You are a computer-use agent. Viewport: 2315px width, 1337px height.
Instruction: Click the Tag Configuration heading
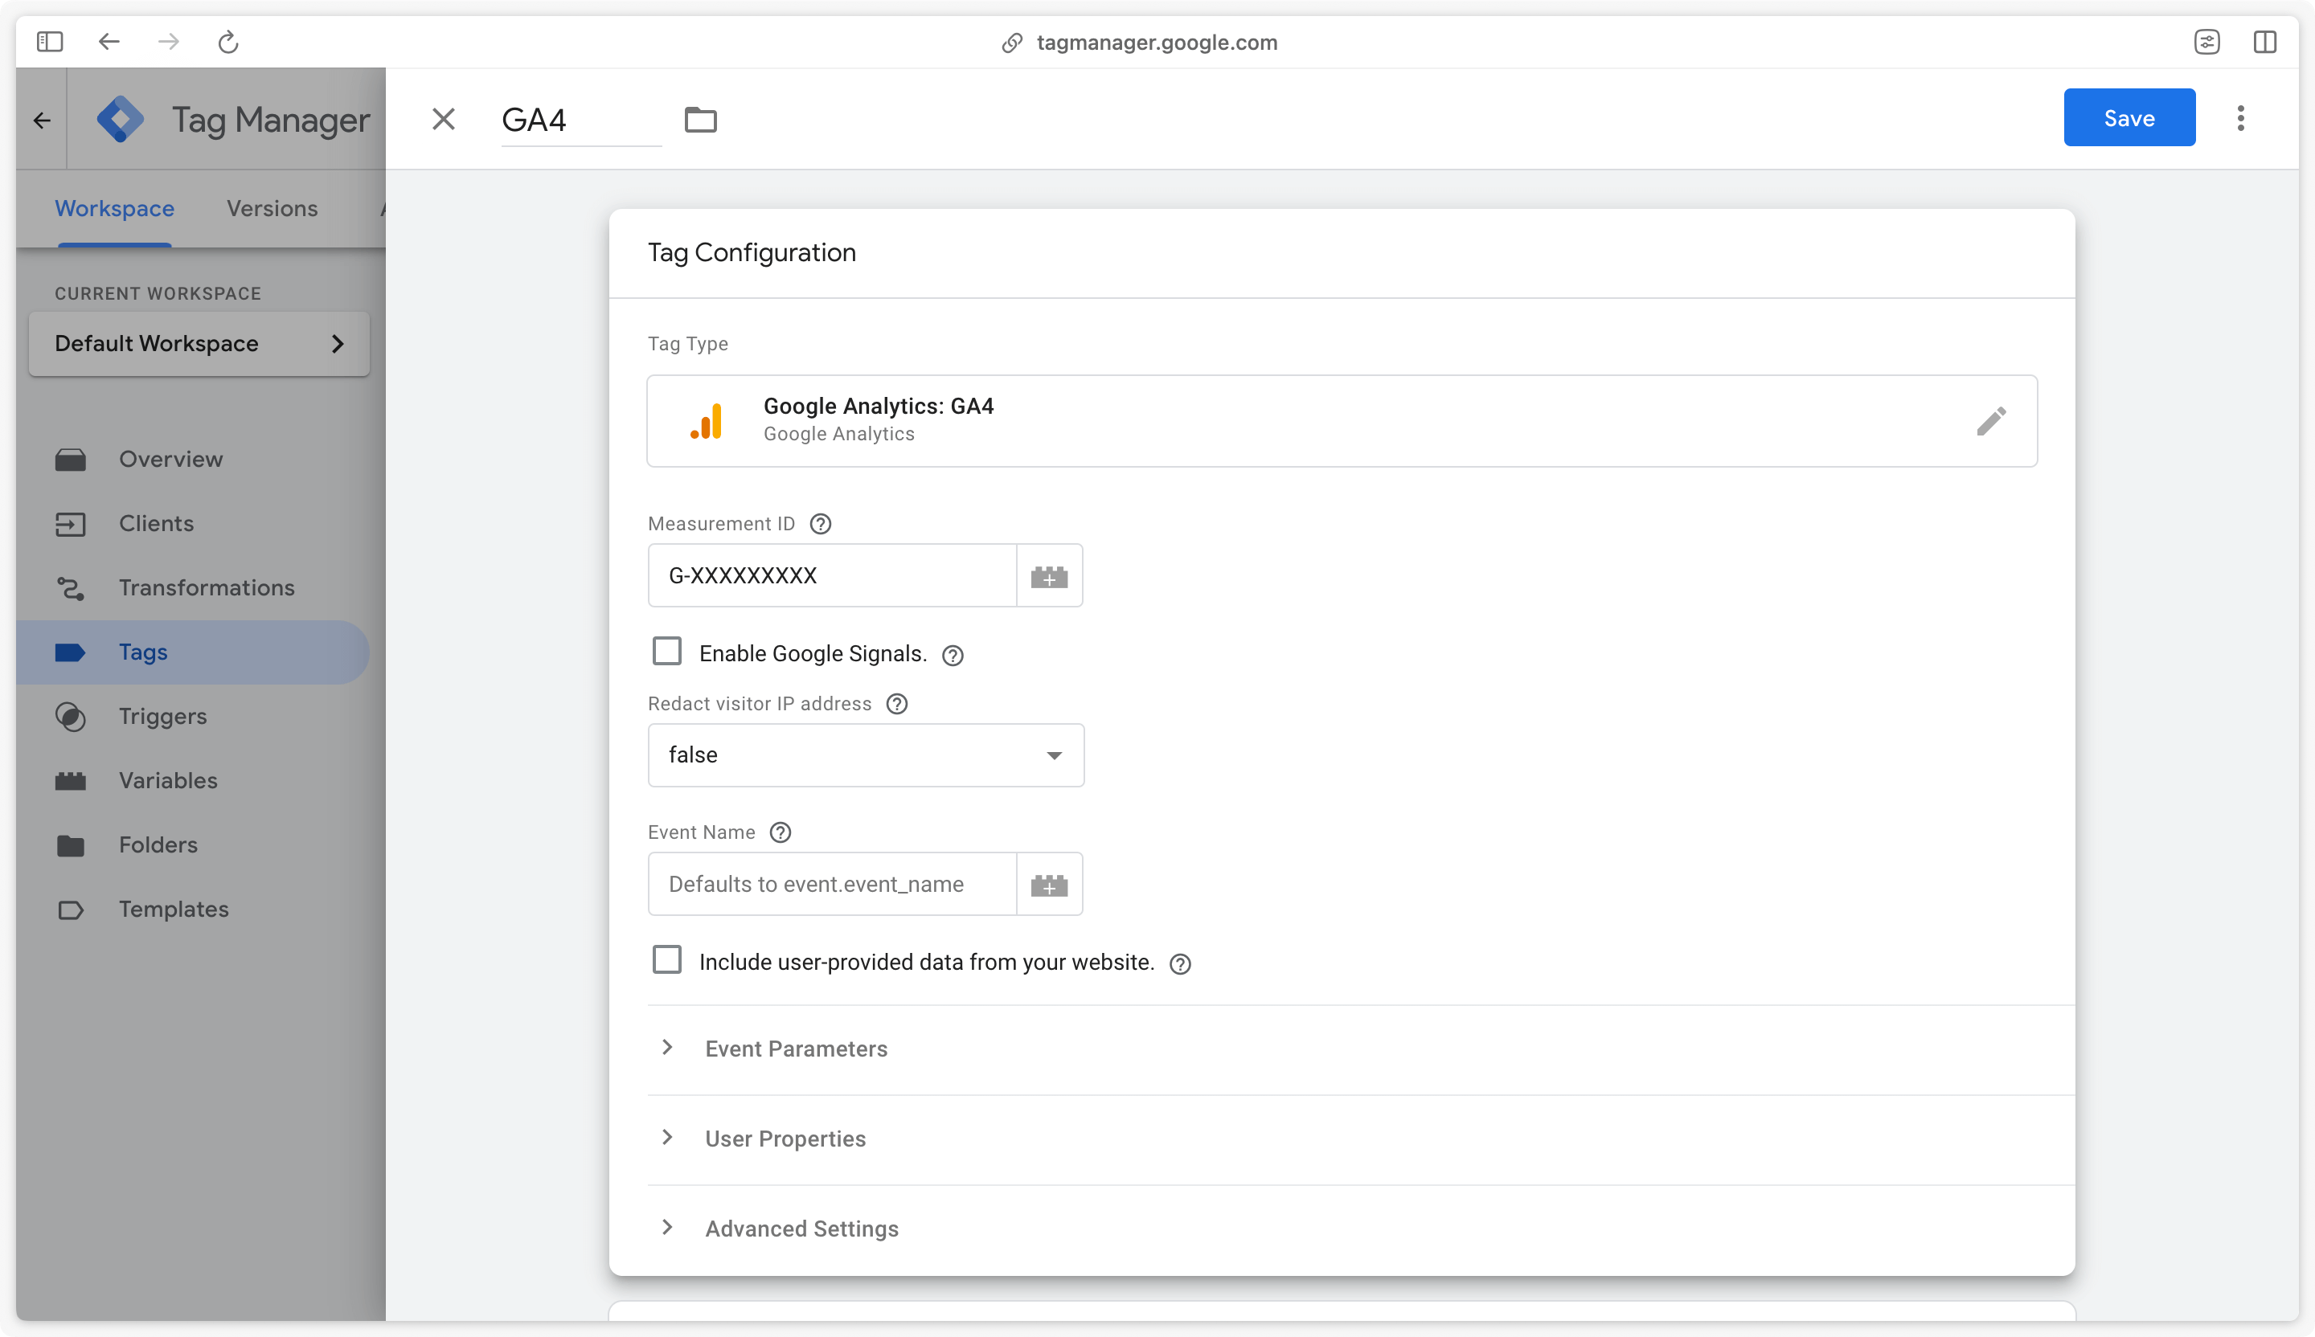(x=752, y=252)
